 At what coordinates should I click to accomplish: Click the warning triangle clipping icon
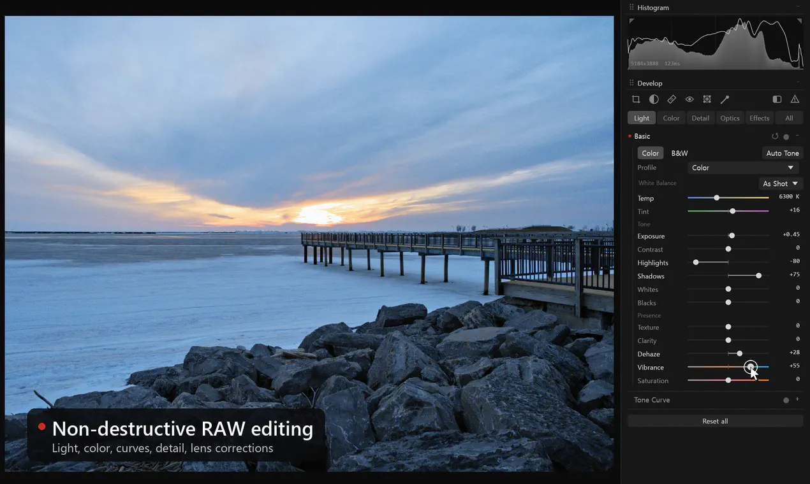[795, 99]
